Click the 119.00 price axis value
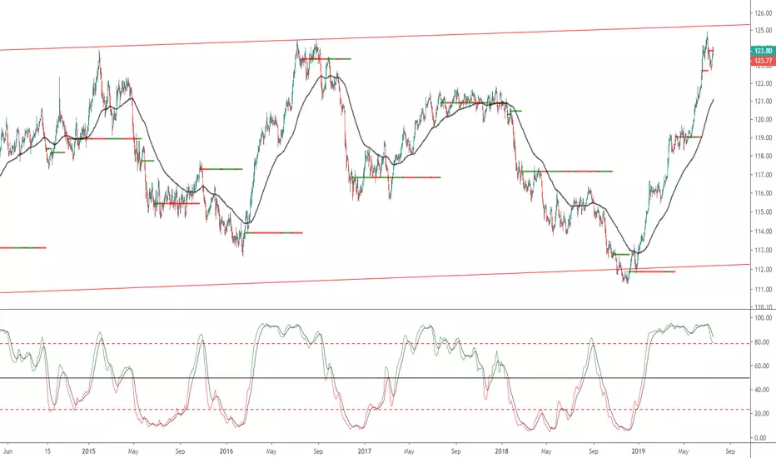776x458 pixels. [x=764, y=137]
